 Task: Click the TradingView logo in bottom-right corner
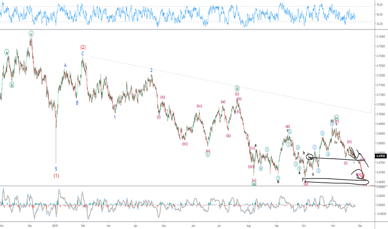click(x=380, y=224)
